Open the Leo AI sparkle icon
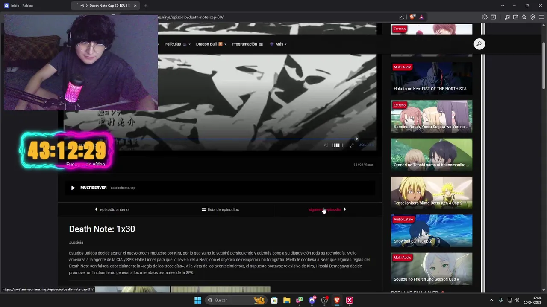The image size is (547, 307). [x=524, y=17]
